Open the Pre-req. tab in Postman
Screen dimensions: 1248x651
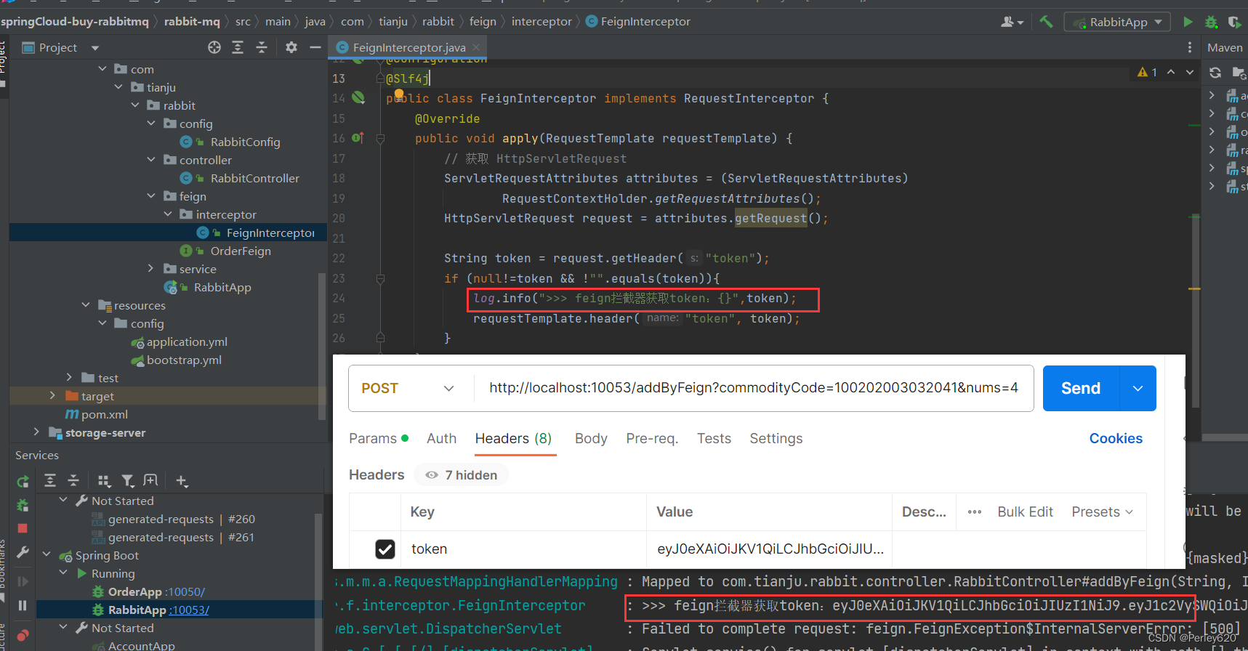point(652,438)
